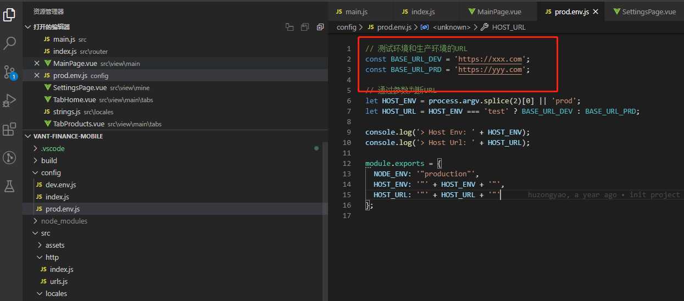Image resolution: width=684 pixels, height=301 pixels.
Task: Click the GitLens blame annotation on line 15
Action: tap(604, 194)
